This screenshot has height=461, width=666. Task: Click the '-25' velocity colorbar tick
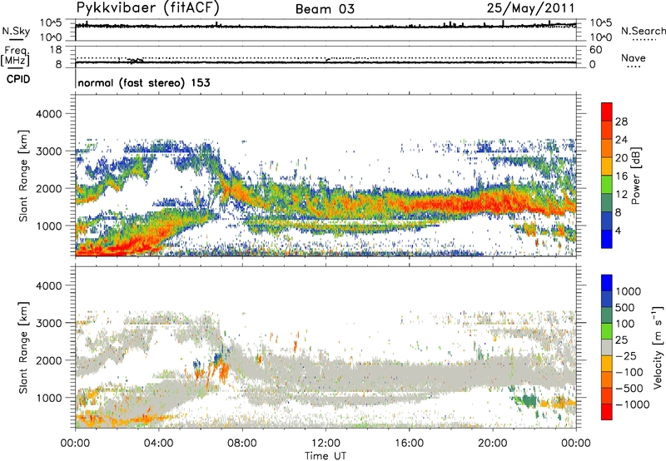pos(628,355)
